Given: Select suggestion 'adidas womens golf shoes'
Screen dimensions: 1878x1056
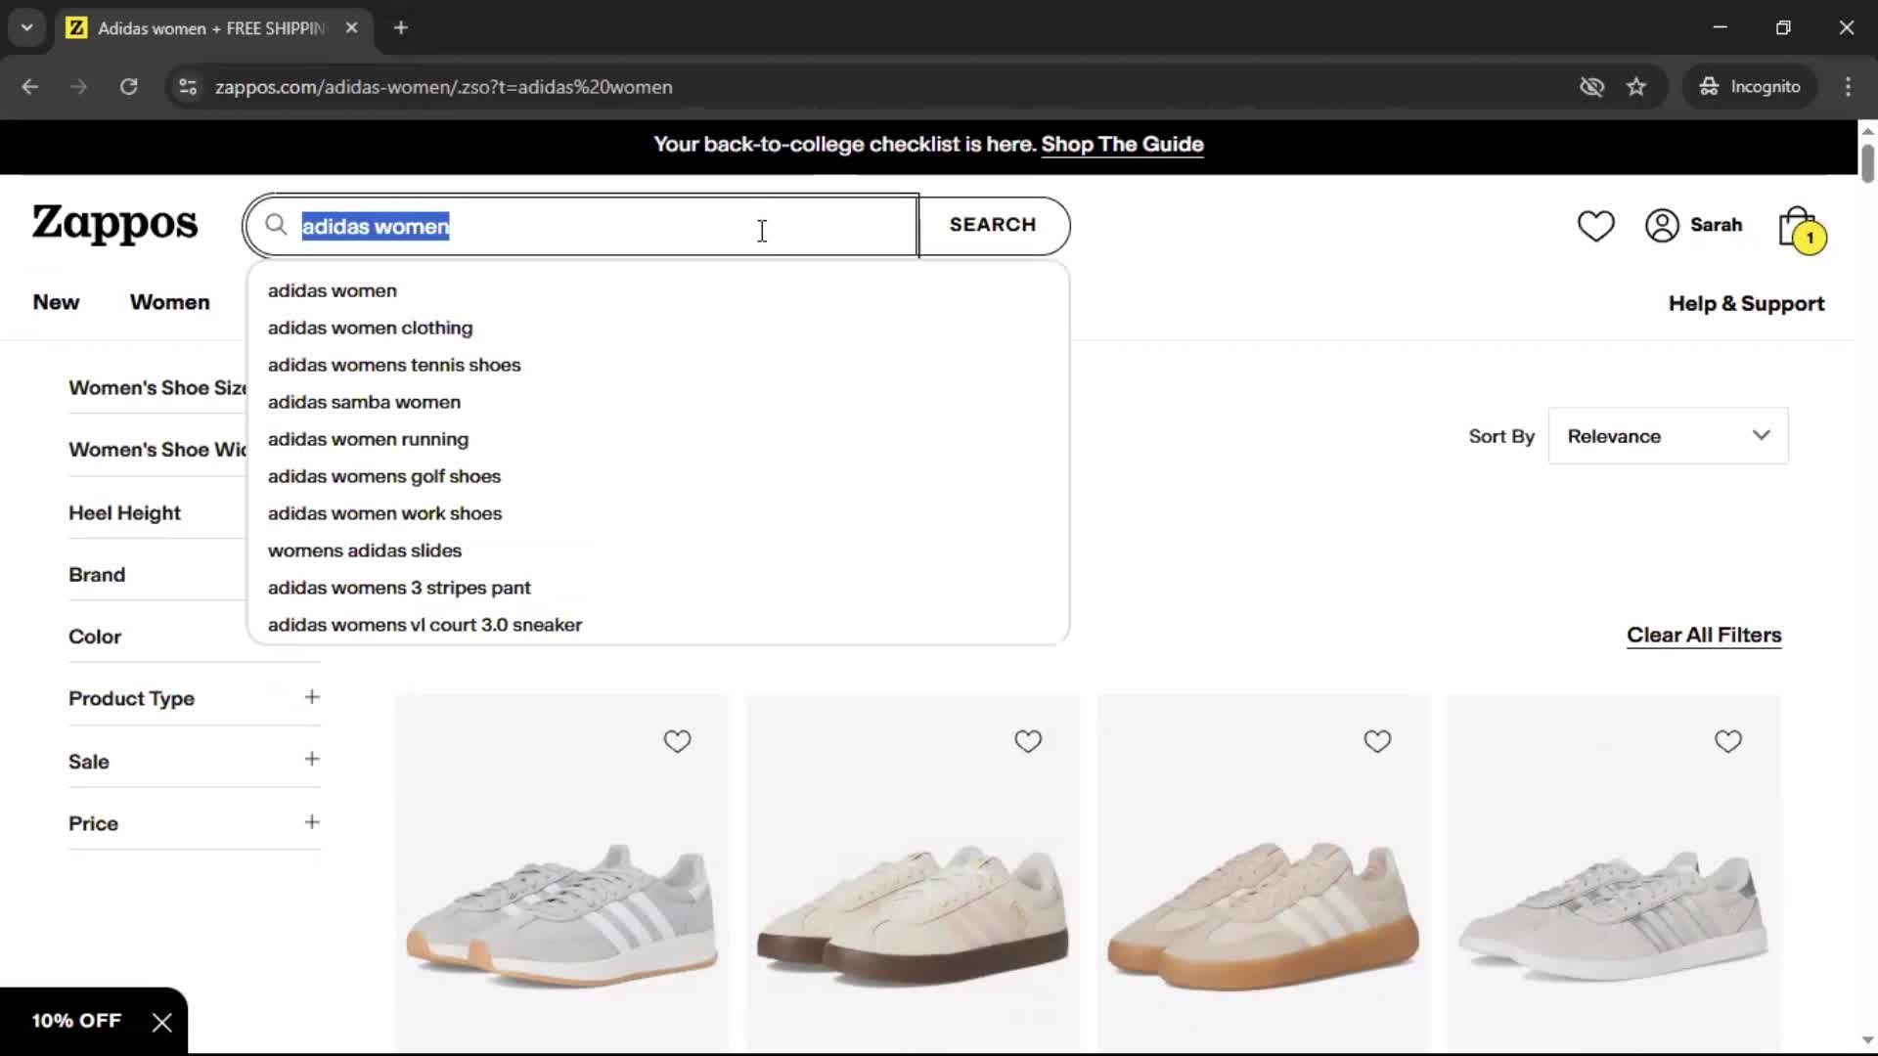Looking at the screenshot, I should tap(658, 477).
